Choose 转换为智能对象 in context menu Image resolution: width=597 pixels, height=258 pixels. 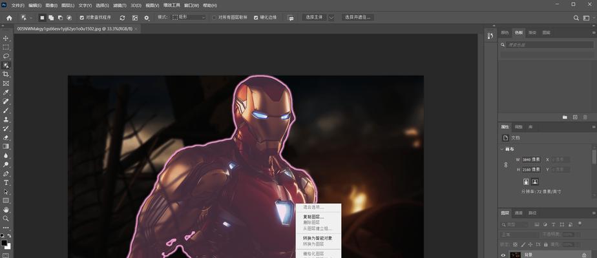coord(319,238)
